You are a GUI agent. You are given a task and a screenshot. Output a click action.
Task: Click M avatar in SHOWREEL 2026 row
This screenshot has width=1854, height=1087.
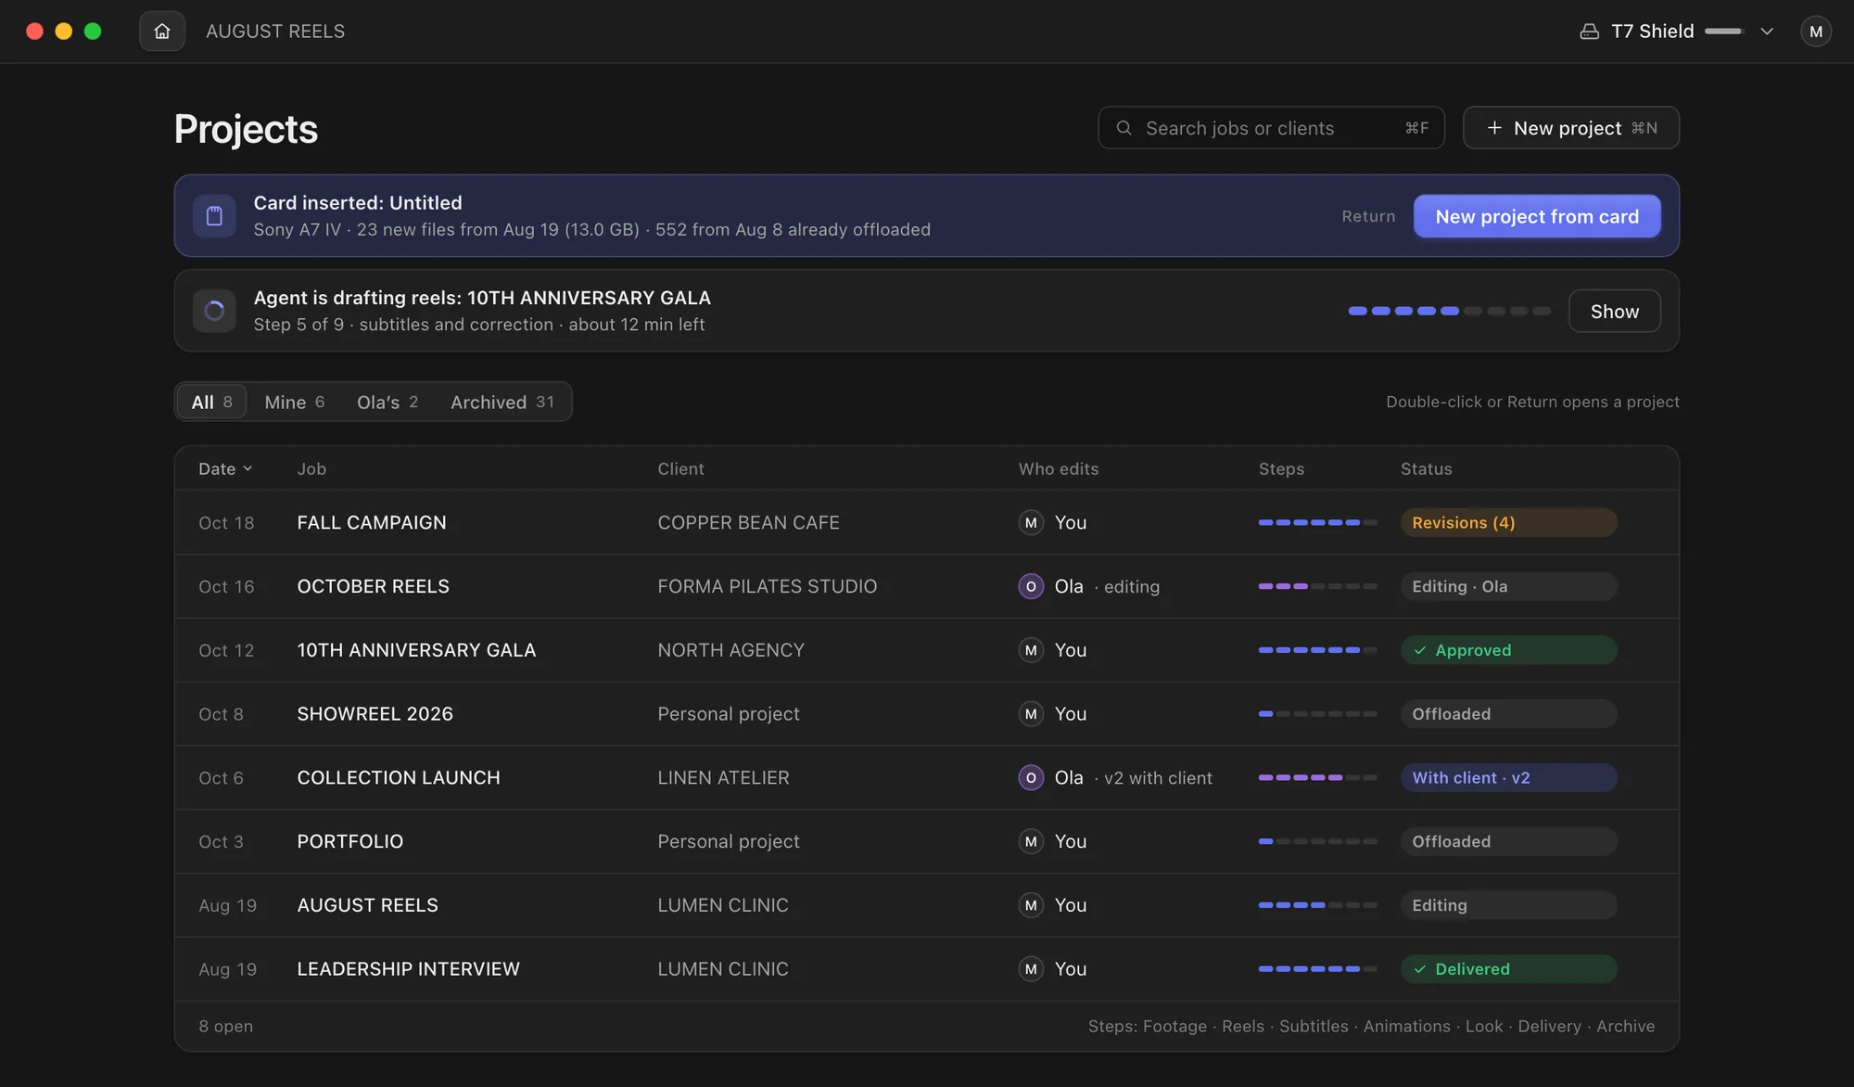click(1031, 714)
